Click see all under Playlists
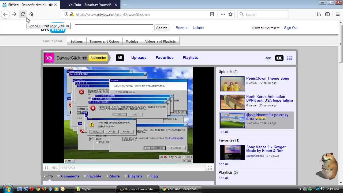The height and width of the screenshot is (193, 343). click(x=223, y=178)
